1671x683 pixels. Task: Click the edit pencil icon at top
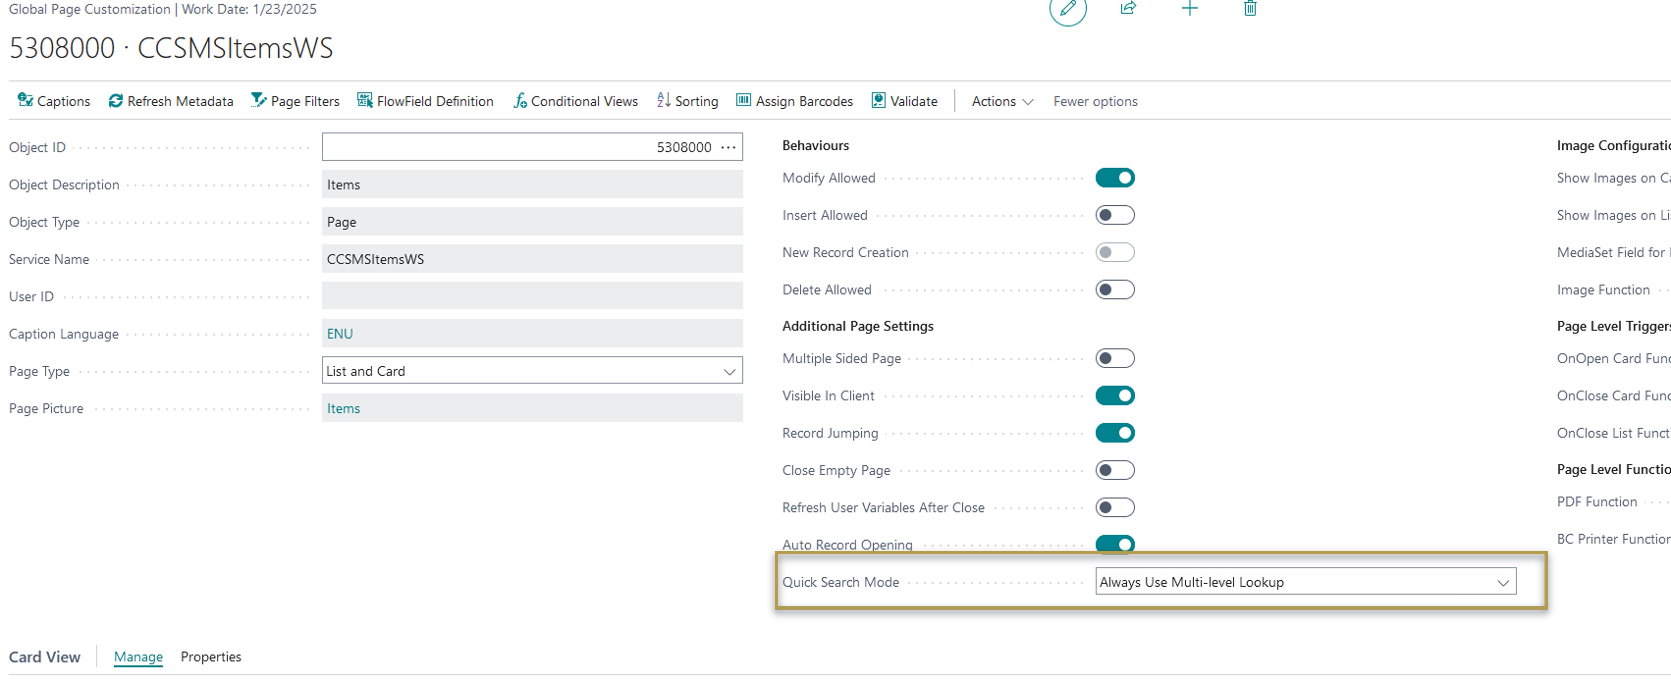(x=1067, y=9)
